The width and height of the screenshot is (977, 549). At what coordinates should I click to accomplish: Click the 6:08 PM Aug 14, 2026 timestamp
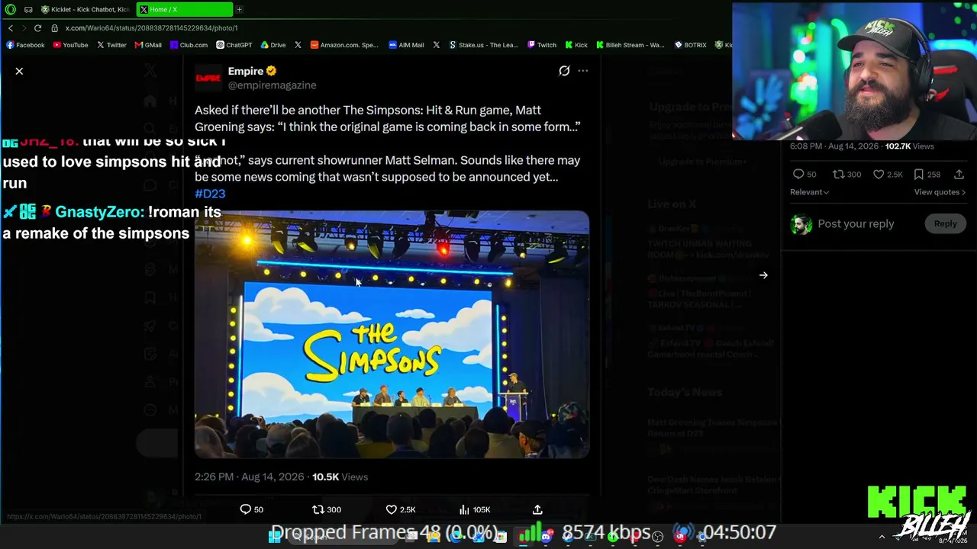click(834, 146)
